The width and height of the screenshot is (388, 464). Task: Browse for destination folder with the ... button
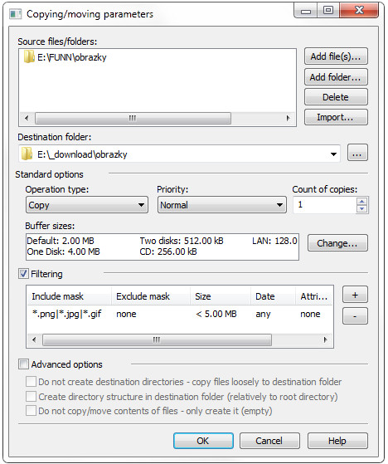(357, 153)
